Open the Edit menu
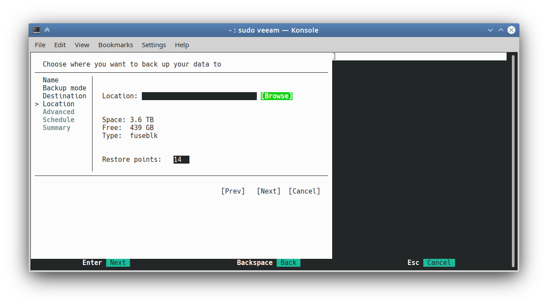The image size is (548, 306). (x=60, y=45)
